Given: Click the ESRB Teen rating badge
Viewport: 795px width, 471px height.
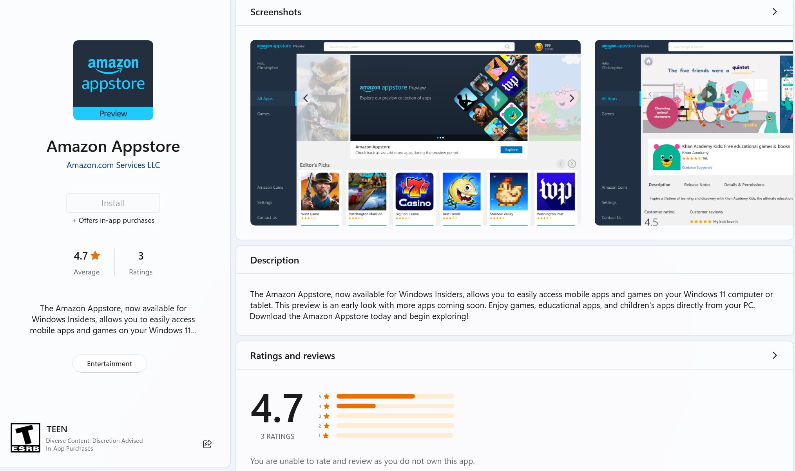Looking at the screenshot, I should 25,437.
